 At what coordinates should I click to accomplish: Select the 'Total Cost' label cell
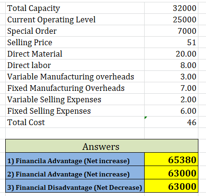coord(75,122)
